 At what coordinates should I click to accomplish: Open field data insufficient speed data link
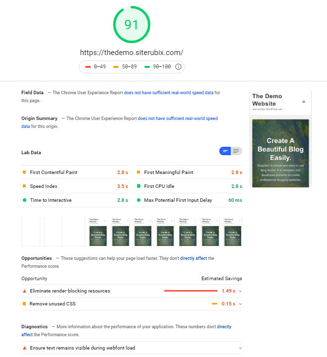click(169, 93)
